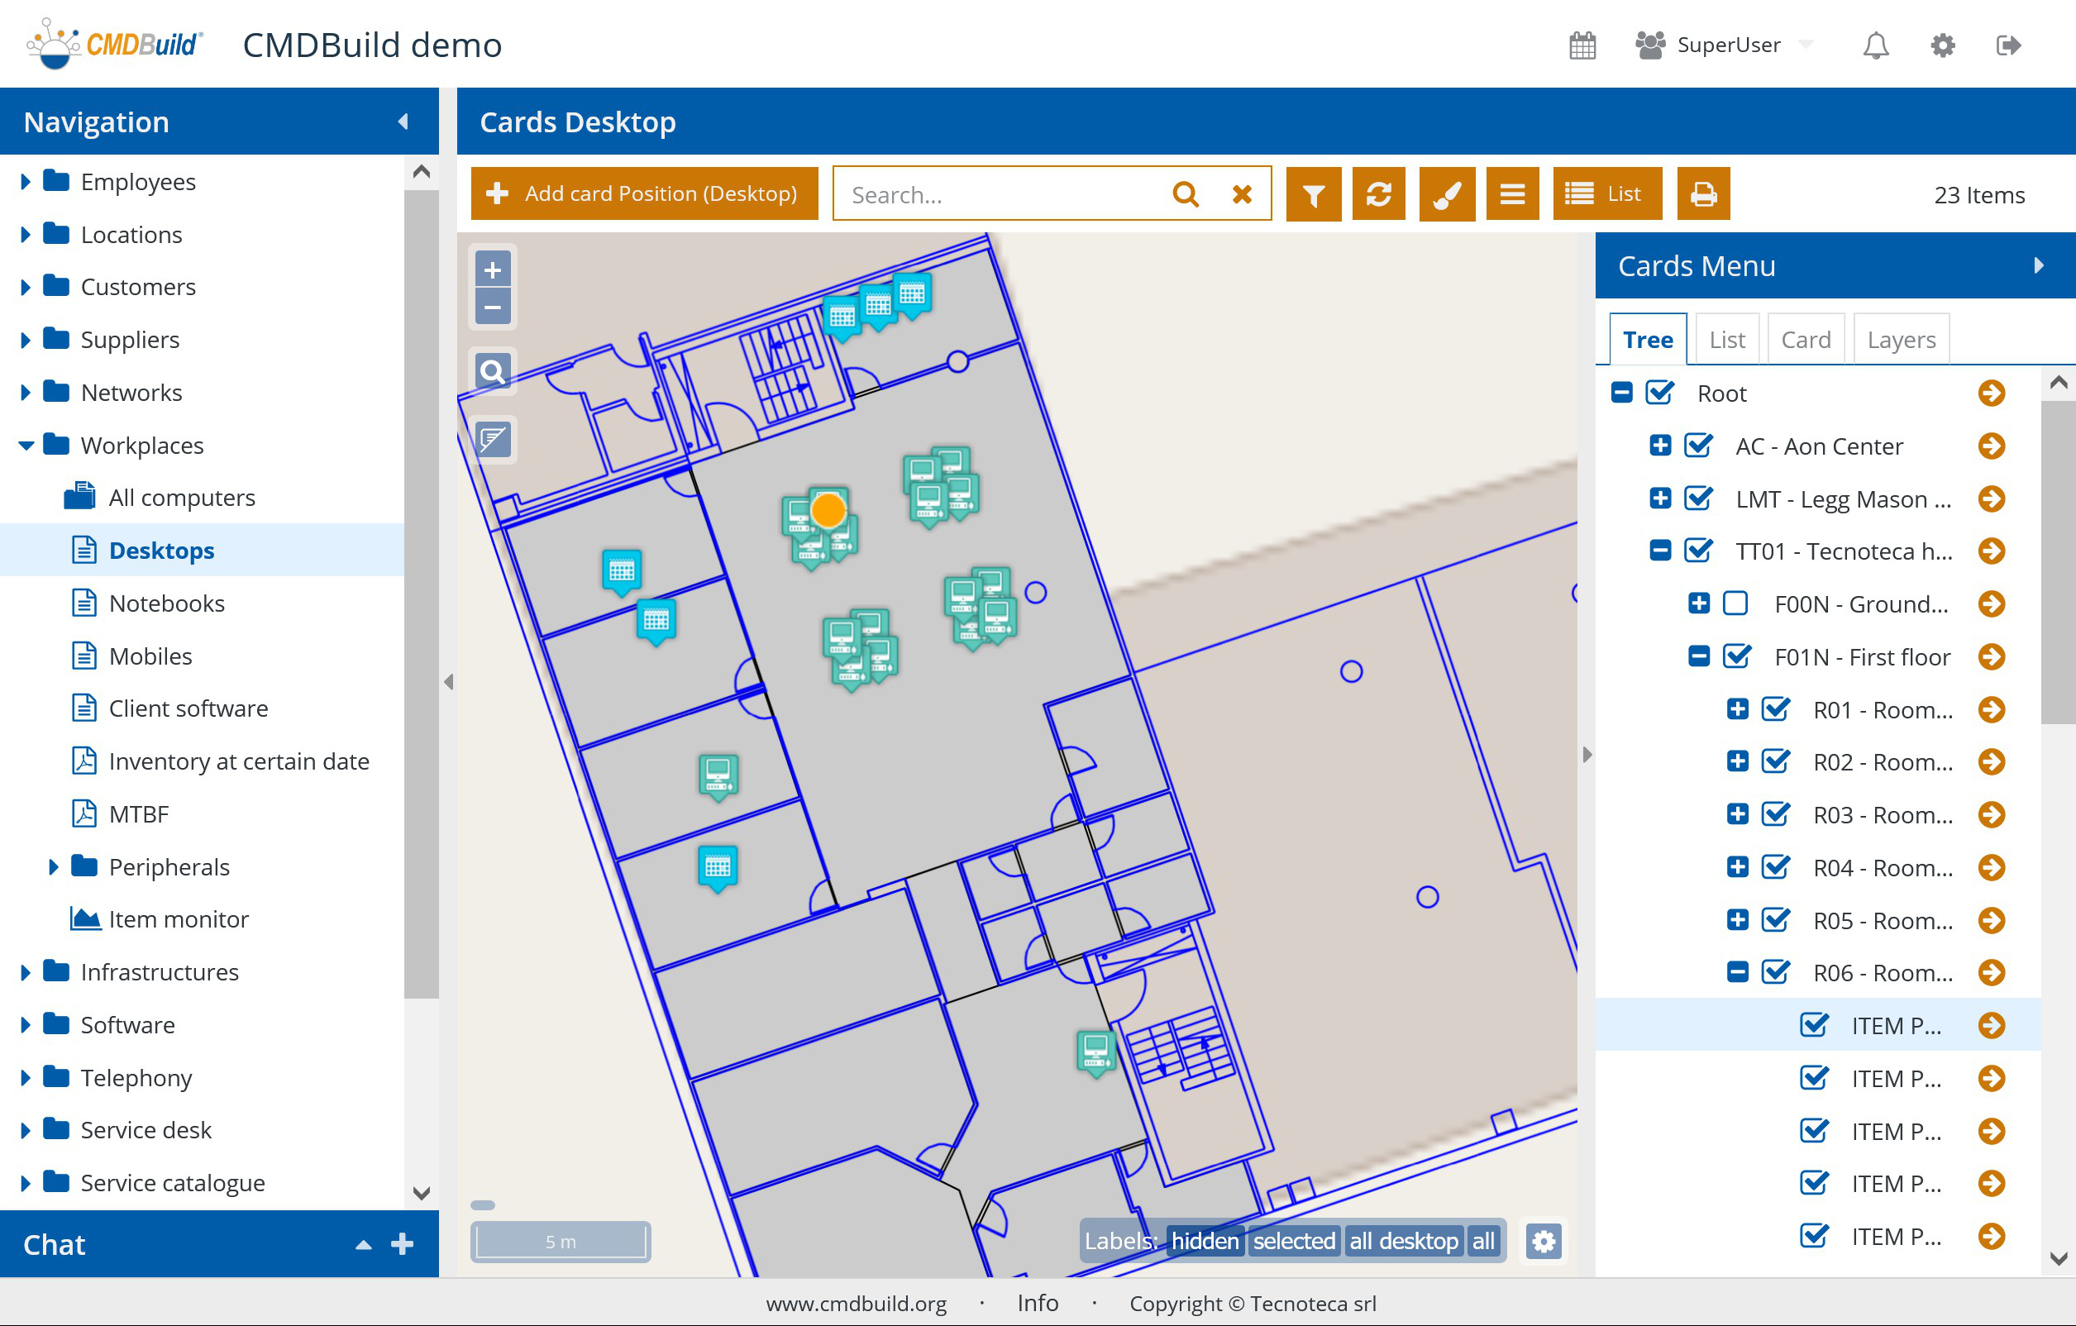Click the refresh icon in the toolbar

click(x=1378, y=195)
